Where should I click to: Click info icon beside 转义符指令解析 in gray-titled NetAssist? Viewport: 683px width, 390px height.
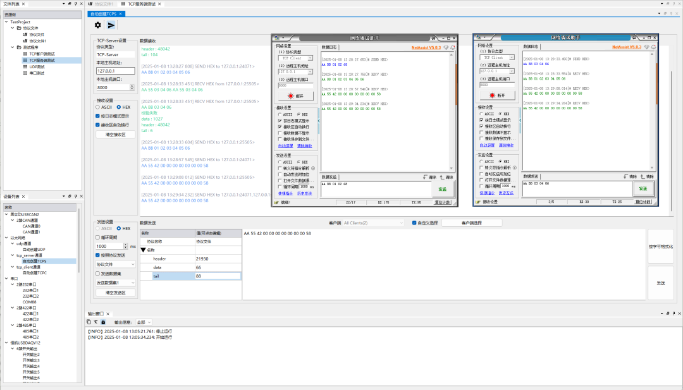coord(313,168)
